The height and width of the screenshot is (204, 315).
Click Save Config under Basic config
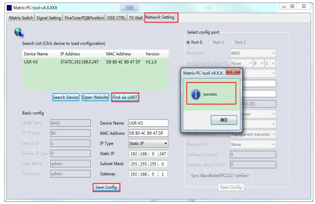click(106, 187)
